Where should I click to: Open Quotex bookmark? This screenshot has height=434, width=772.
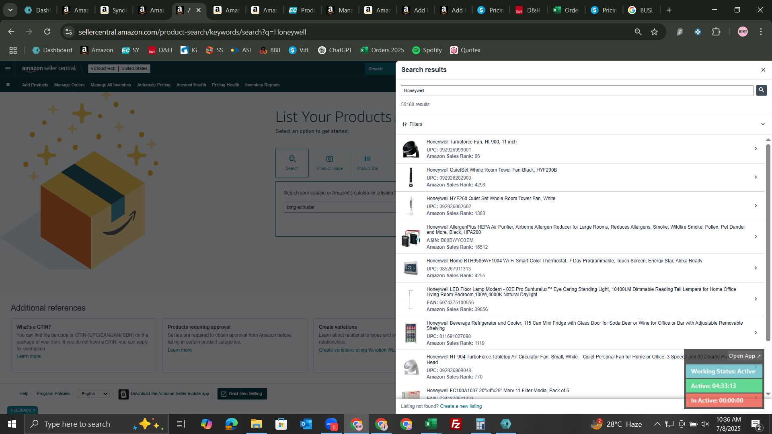[465, 50]
